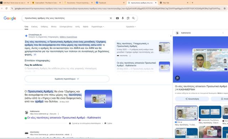The image size is (228, 139).
Task: Click into the Google search input field
Action: click(66, 18)
